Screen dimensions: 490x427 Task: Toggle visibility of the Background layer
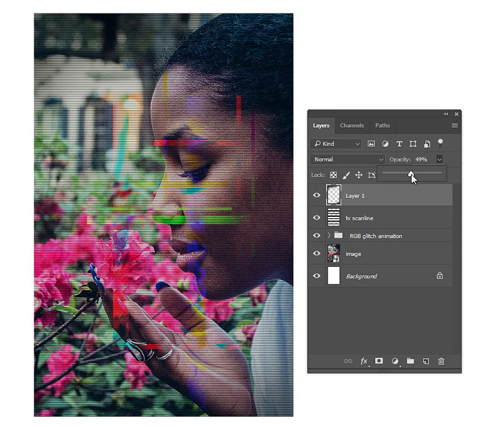click(x=316, y=276)
